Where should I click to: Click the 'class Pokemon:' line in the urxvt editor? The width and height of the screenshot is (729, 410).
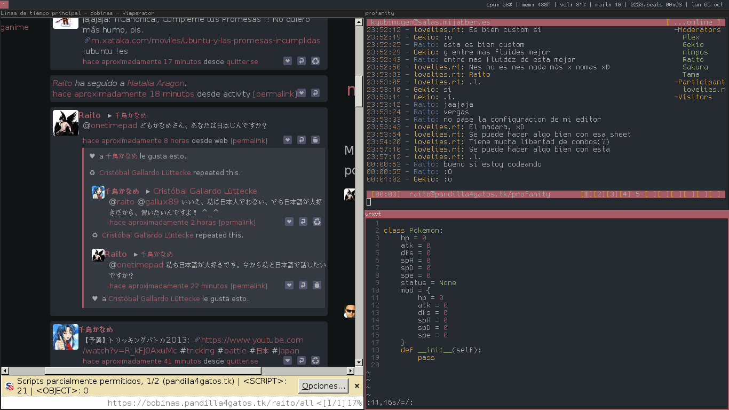[x=414, y=231]
